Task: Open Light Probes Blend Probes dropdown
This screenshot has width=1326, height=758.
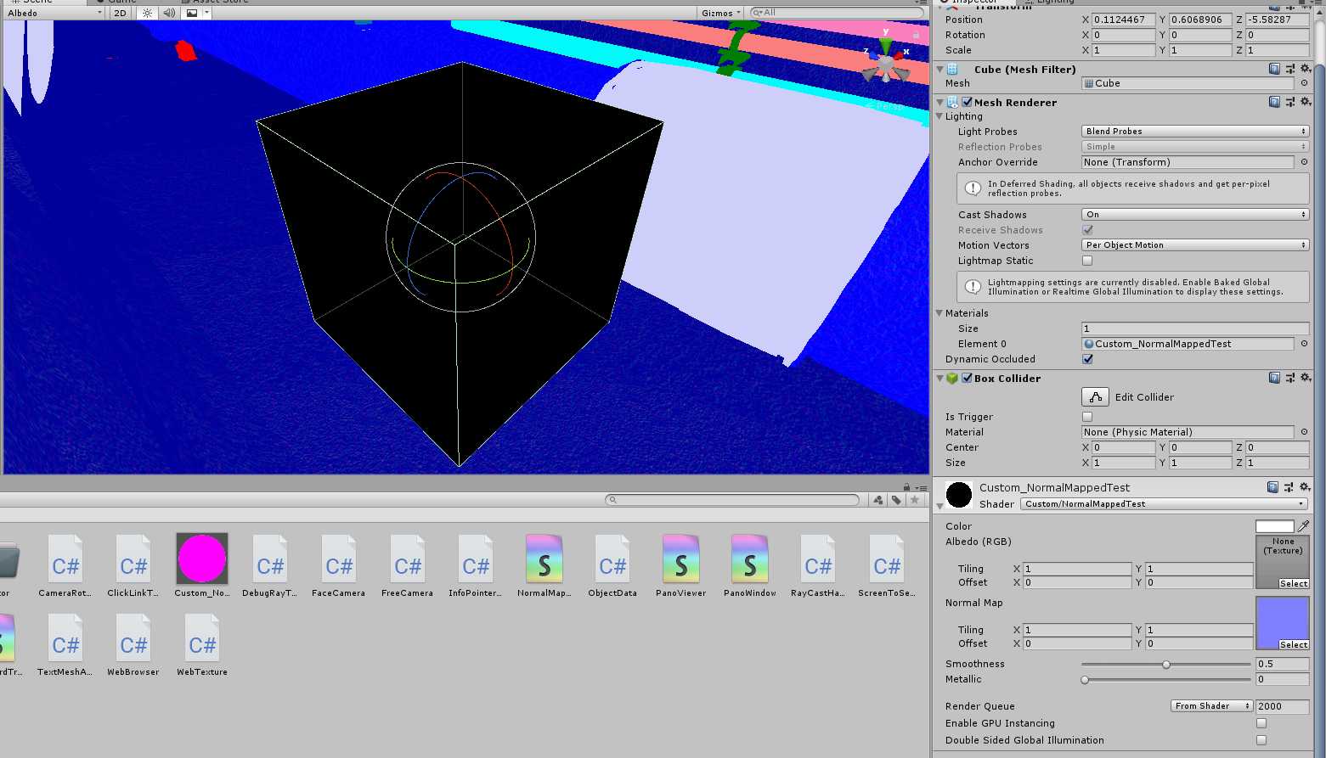Action: pos(1195,132)
